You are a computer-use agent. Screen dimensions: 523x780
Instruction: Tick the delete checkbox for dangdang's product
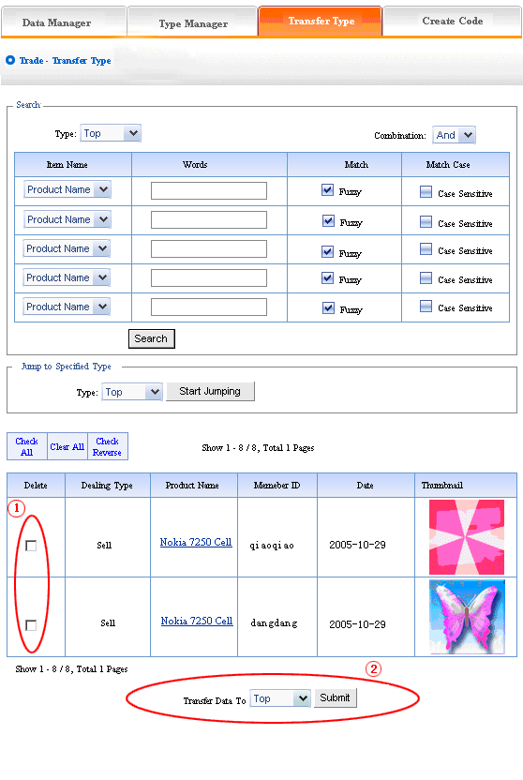(31, 624)
